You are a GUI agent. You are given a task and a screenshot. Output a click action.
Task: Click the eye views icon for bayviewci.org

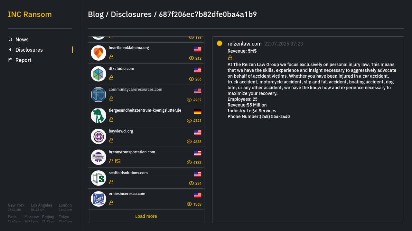click(189, 141)
